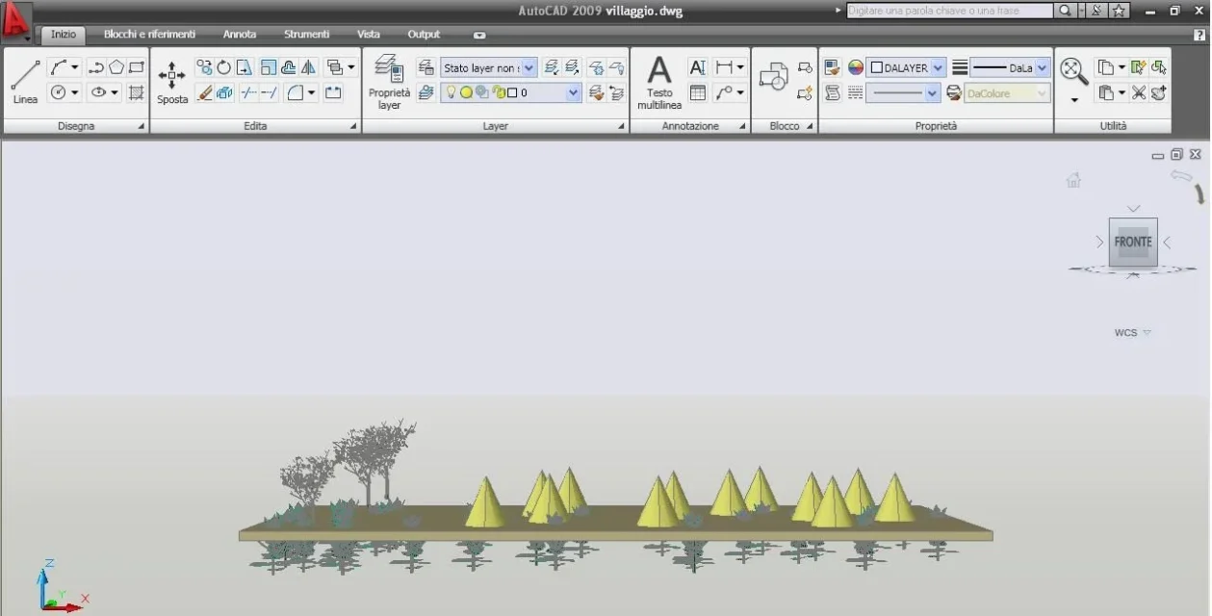Activate the Rotate tool in Edita panel
The image size is (1212, 616).
point(223,67)
